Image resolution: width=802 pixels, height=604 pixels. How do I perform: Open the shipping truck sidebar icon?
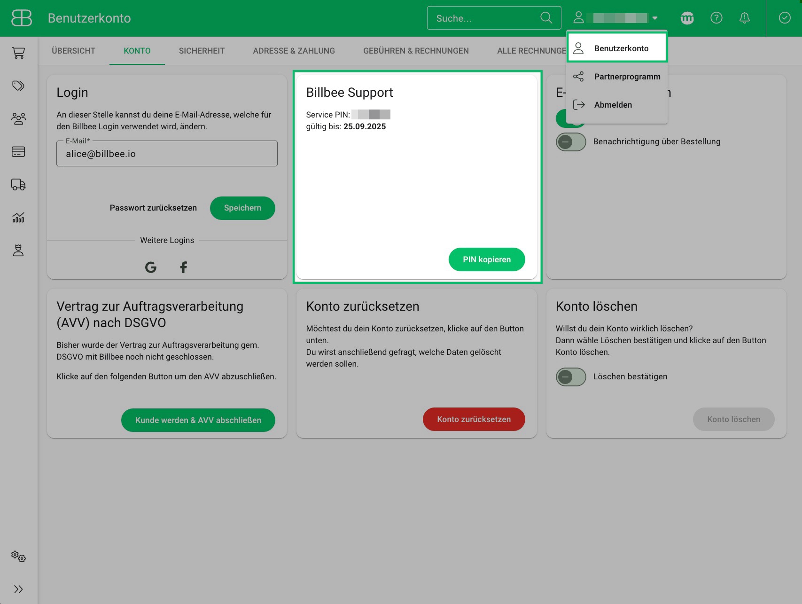pos(18,184)
